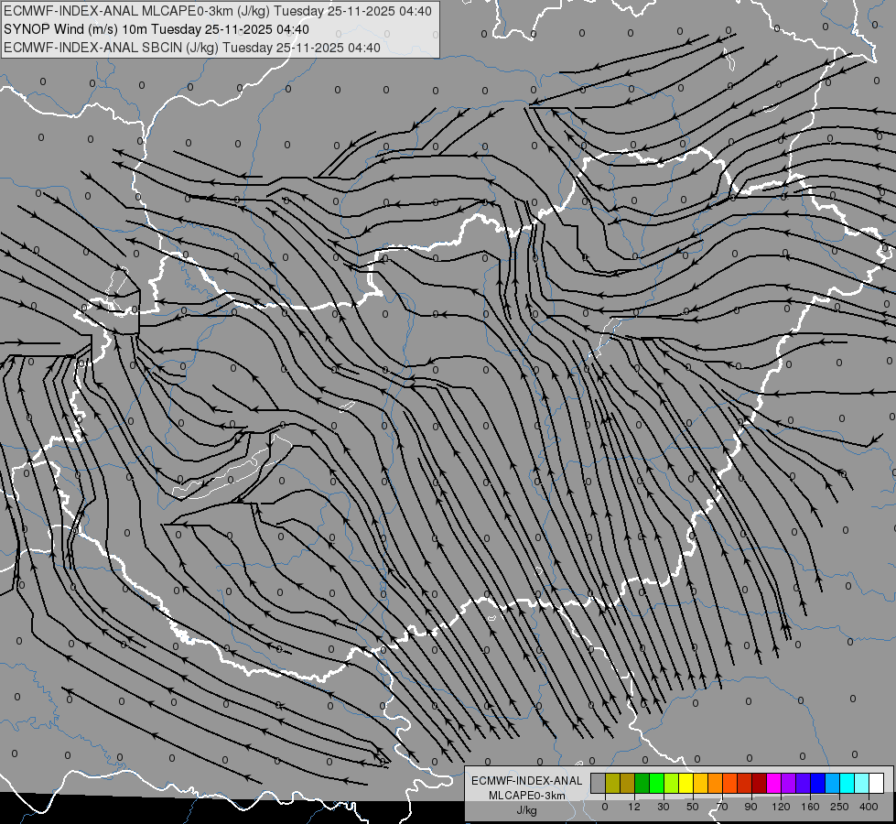
Task: Click the legend value 12
Action: click(x=634, y=807)
